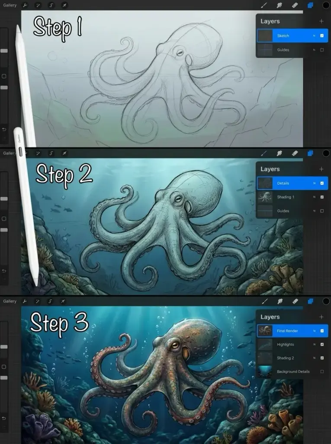This screenshot has width=331, height=444.
Task: Select the Background Details layer thumbnail
Action: (265, 372)
